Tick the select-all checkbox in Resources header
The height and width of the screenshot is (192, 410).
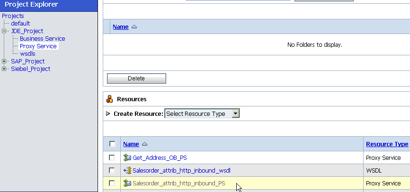tap(112, 144)
